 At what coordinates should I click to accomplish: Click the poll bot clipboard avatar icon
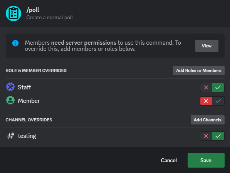tap(13, 13)
